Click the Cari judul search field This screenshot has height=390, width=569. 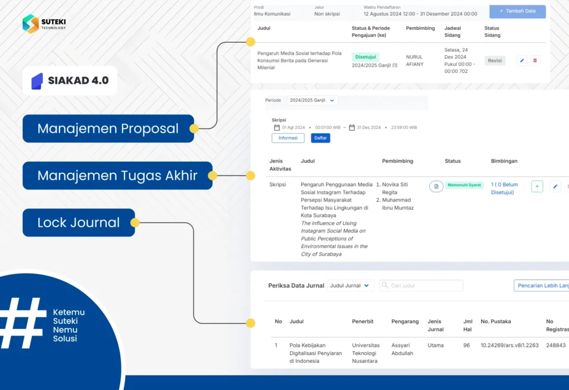coord(425,286)
